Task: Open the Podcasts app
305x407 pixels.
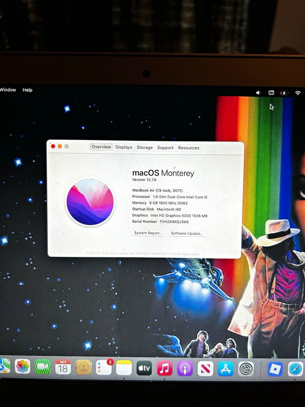Action: 185,369
